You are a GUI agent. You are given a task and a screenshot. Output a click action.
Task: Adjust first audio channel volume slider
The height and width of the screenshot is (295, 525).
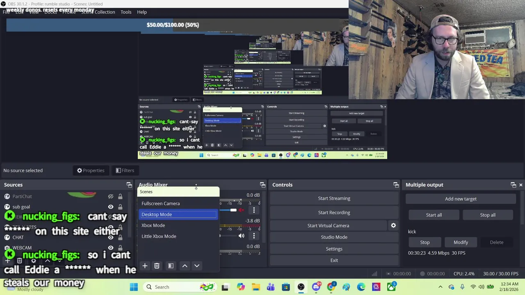233,210
